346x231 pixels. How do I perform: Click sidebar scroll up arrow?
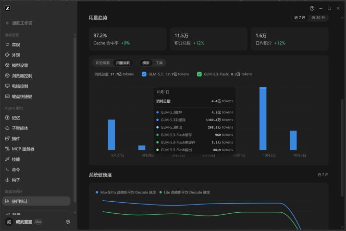coord(75,35)
